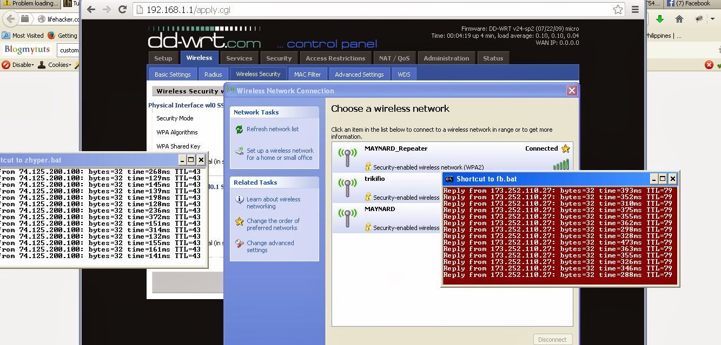Image resolution: width=721 pixels, height=345 pixels.
Task: Click the wireless networking info icon
Action: (x=239, y=200)
